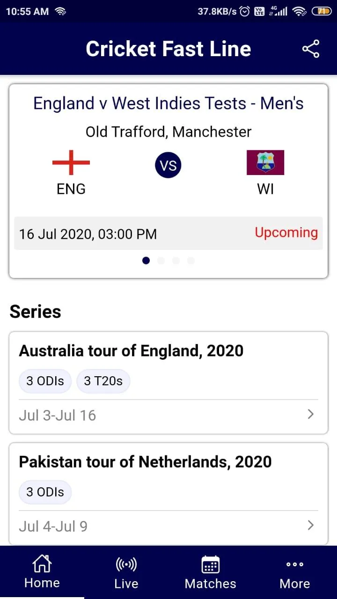Screen dimensions: 337x599
Task: Open the Matches calendar icon
Action: [x=211, y=564]
